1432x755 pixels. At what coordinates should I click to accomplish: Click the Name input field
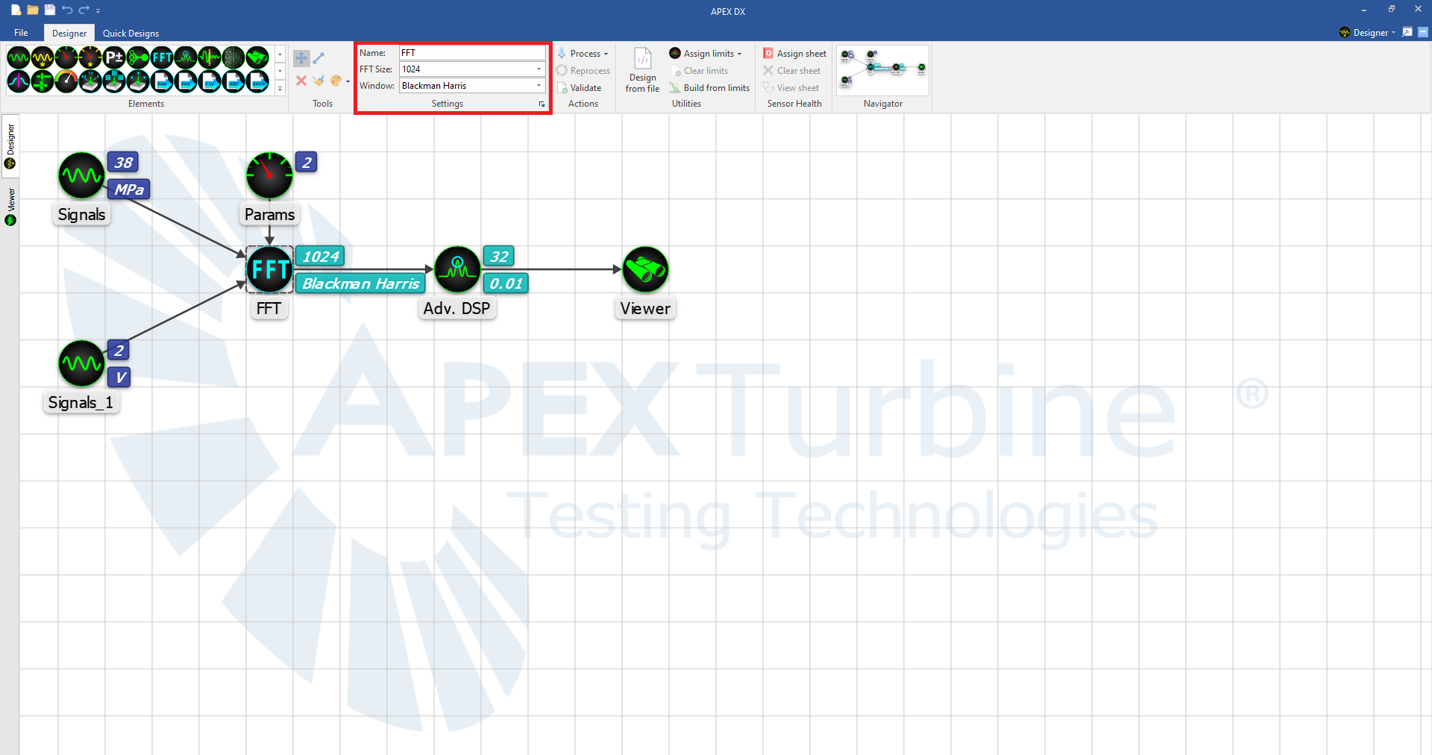pos(472,53)
